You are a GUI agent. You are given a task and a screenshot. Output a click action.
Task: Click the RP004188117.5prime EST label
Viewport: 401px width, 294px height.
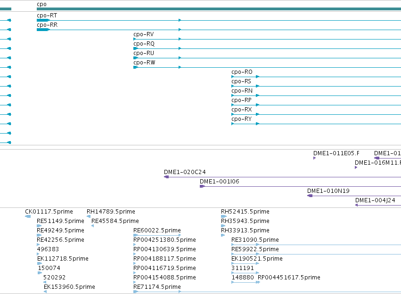pos(164,259)
